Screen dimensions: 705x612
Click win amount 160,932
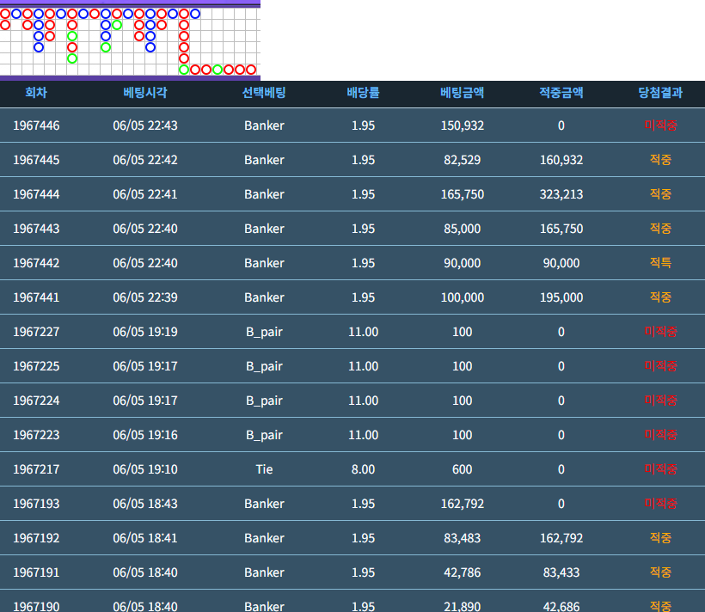coord(561,160)
